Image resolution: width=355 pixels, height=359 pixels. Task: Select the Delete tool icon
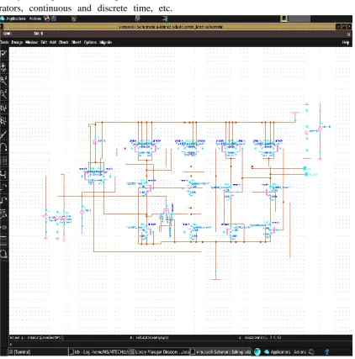pyautogui.click(x=3, y=135)
